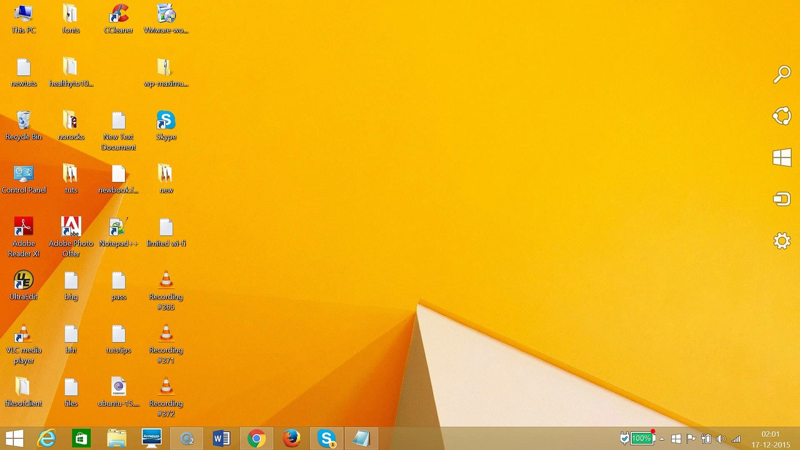Open the clock showing 02:01
800x450 pixels.
[771, 439]
